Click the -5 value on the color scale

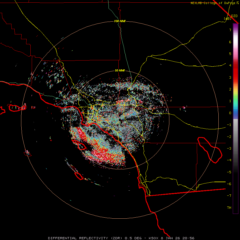point(229,172)
